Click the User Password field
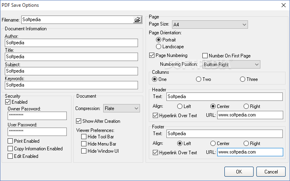The width and height of the screenshot is (290, 181). [x=37, y=132]
